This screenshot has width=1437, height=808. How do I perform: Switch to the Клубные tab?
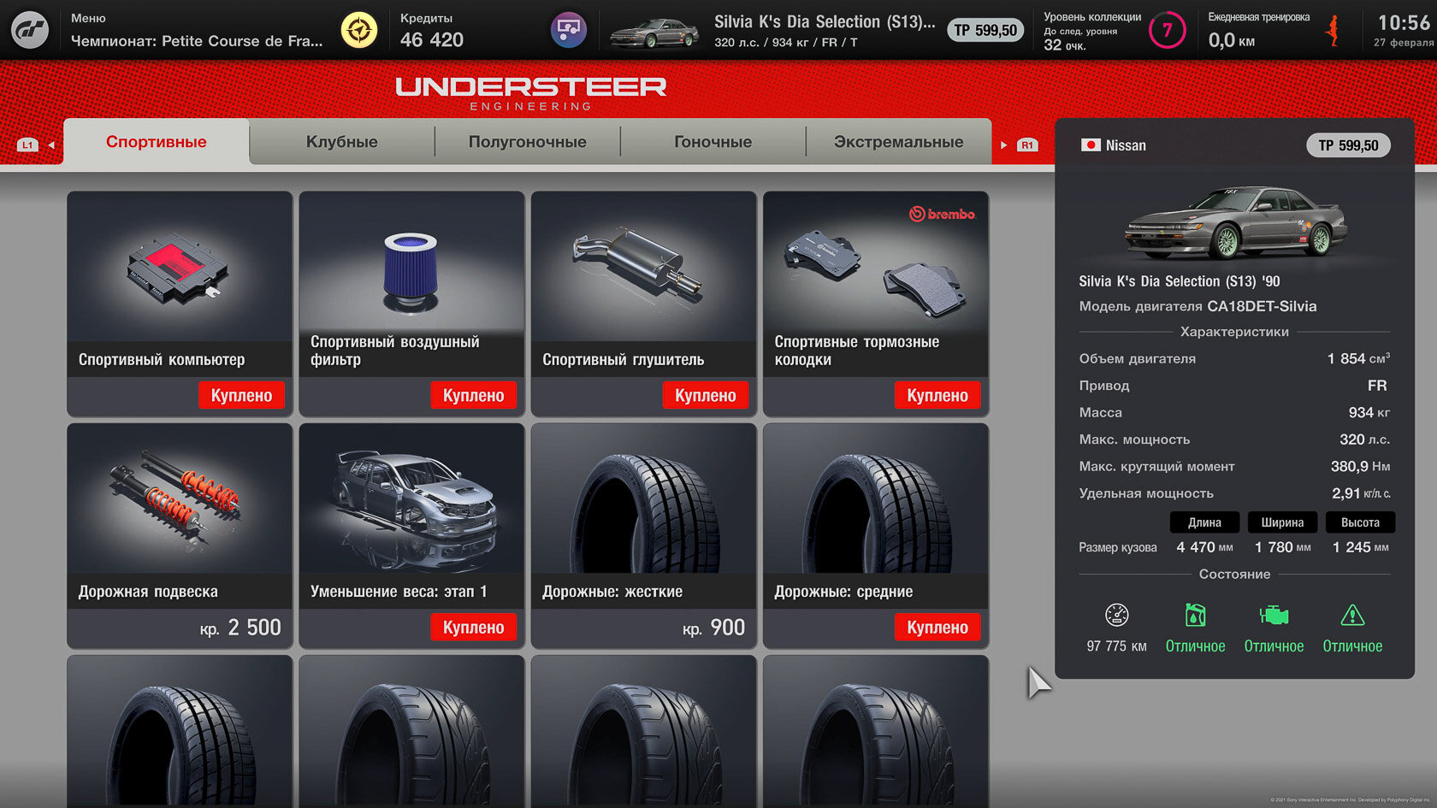pyautogui.click(x=342, y=142)
